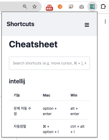Open the three-dot vertical menu
The width and height of the screenshot is (109, 140).
[x=105, y=22]
